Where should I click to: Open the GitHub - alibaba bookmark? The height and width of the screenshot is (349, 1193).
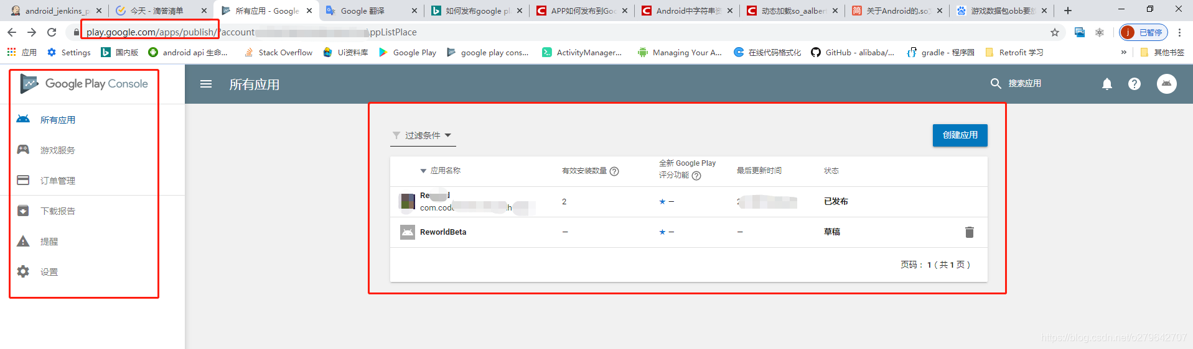(853, 53)
